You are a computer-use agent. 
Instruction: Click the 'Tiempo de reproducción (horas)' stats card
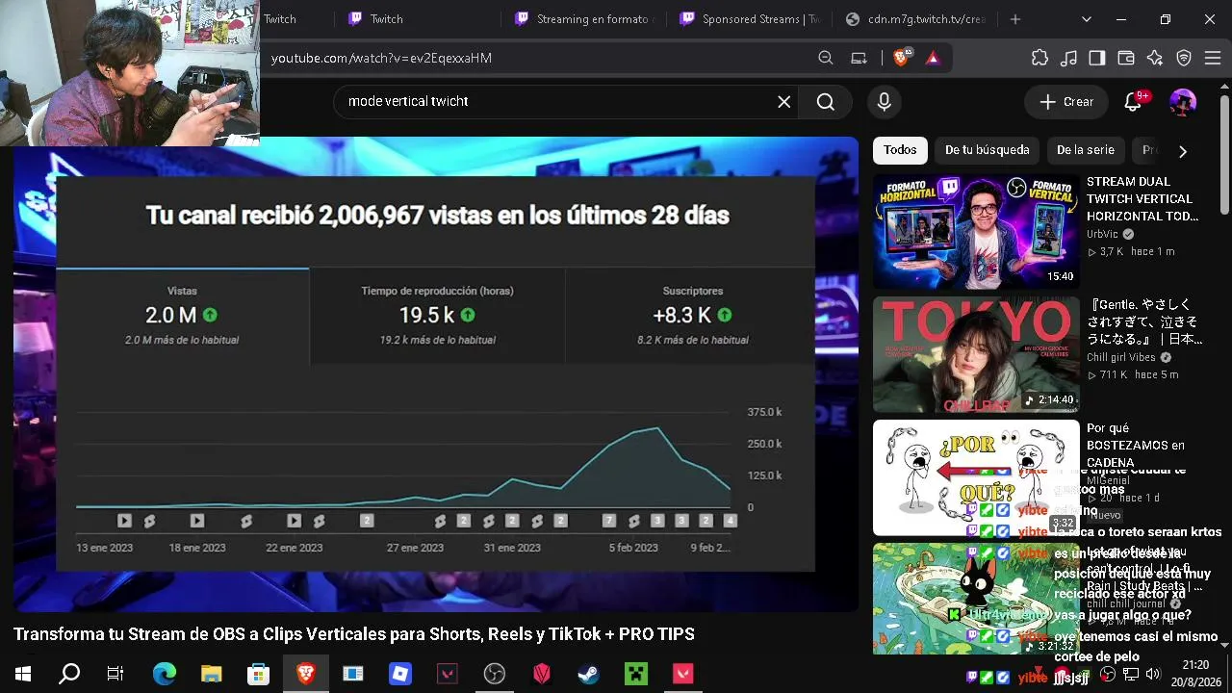437,316
